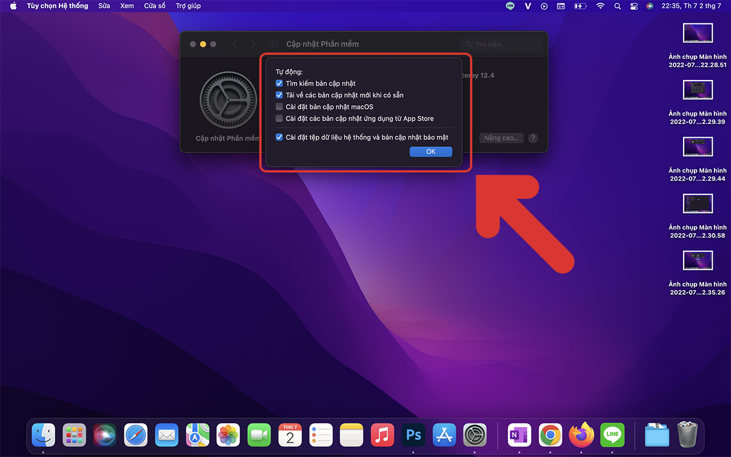The height and width of the screenshot is (457, 731).
Task: Open Photoshop from the Dock
Action: coord(413,435)
